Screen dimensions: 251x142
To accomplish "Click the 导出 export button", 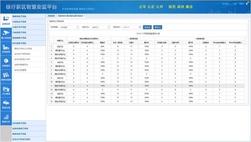I will [157, 27].
